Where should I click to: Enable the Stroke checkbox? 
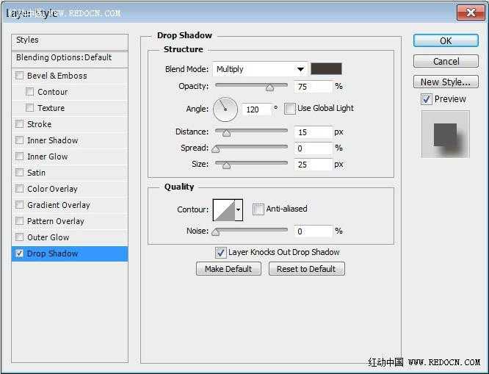[19, 124]
